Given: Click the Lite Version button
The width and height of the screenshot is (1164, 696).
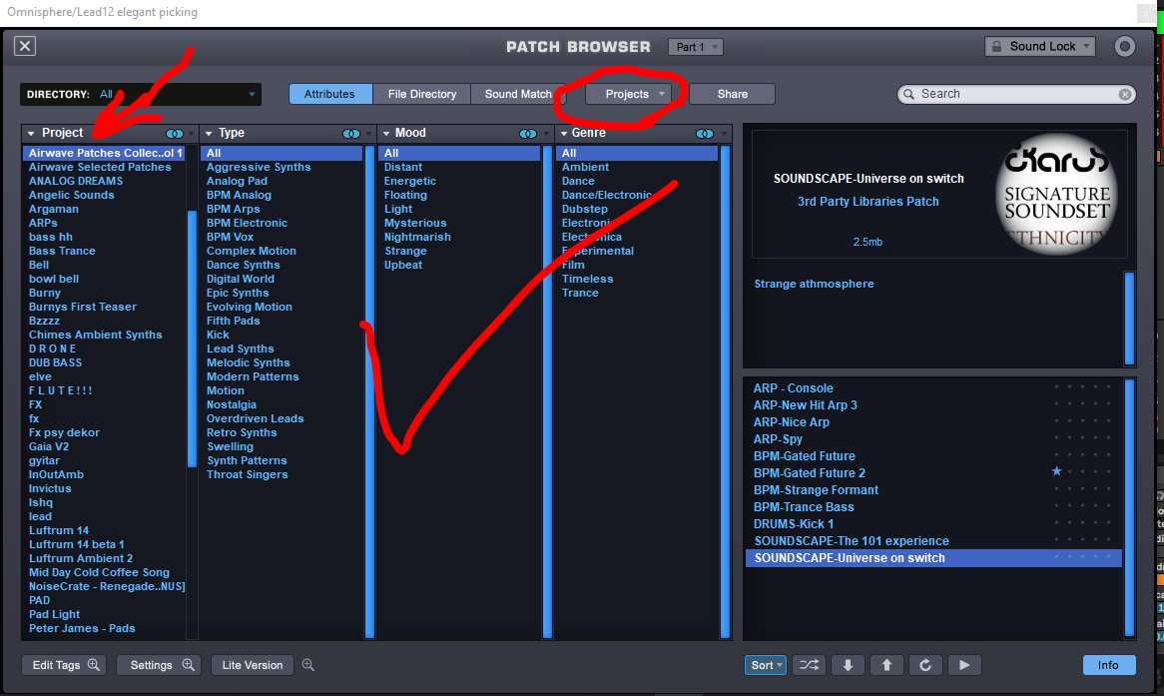Looking at the screenshot, I should 253,665.
